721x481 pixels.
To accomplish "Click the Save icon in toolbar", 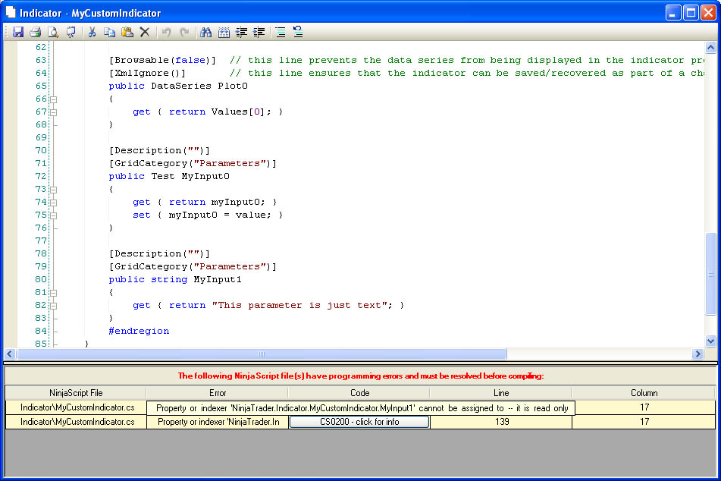I will (18, 33).
